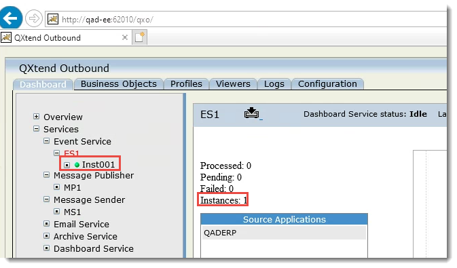Click the ES1 download tray icon
Viewport: 457px width, 268px height.
click(x=251, y=113)
